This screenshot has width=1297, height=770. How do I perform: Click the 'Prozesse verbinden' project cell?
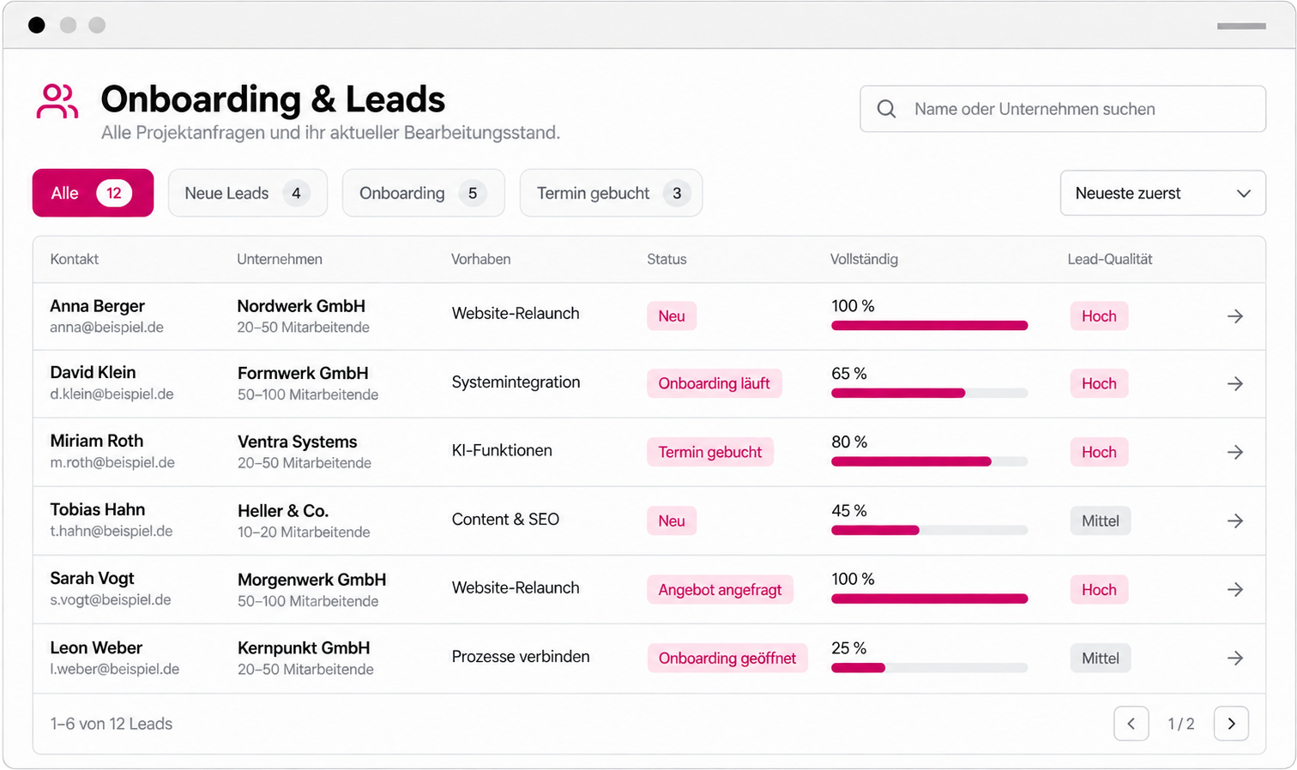521,657
